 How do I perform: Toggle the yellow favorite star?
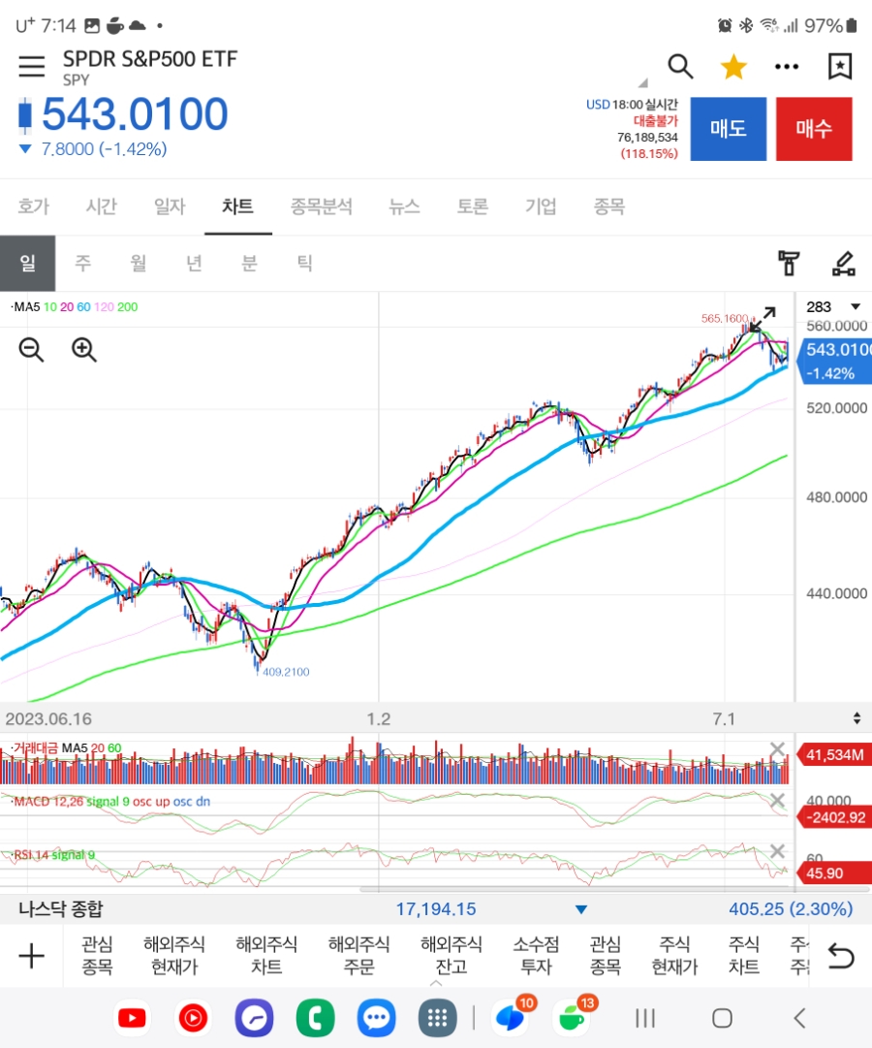(733, 66)
